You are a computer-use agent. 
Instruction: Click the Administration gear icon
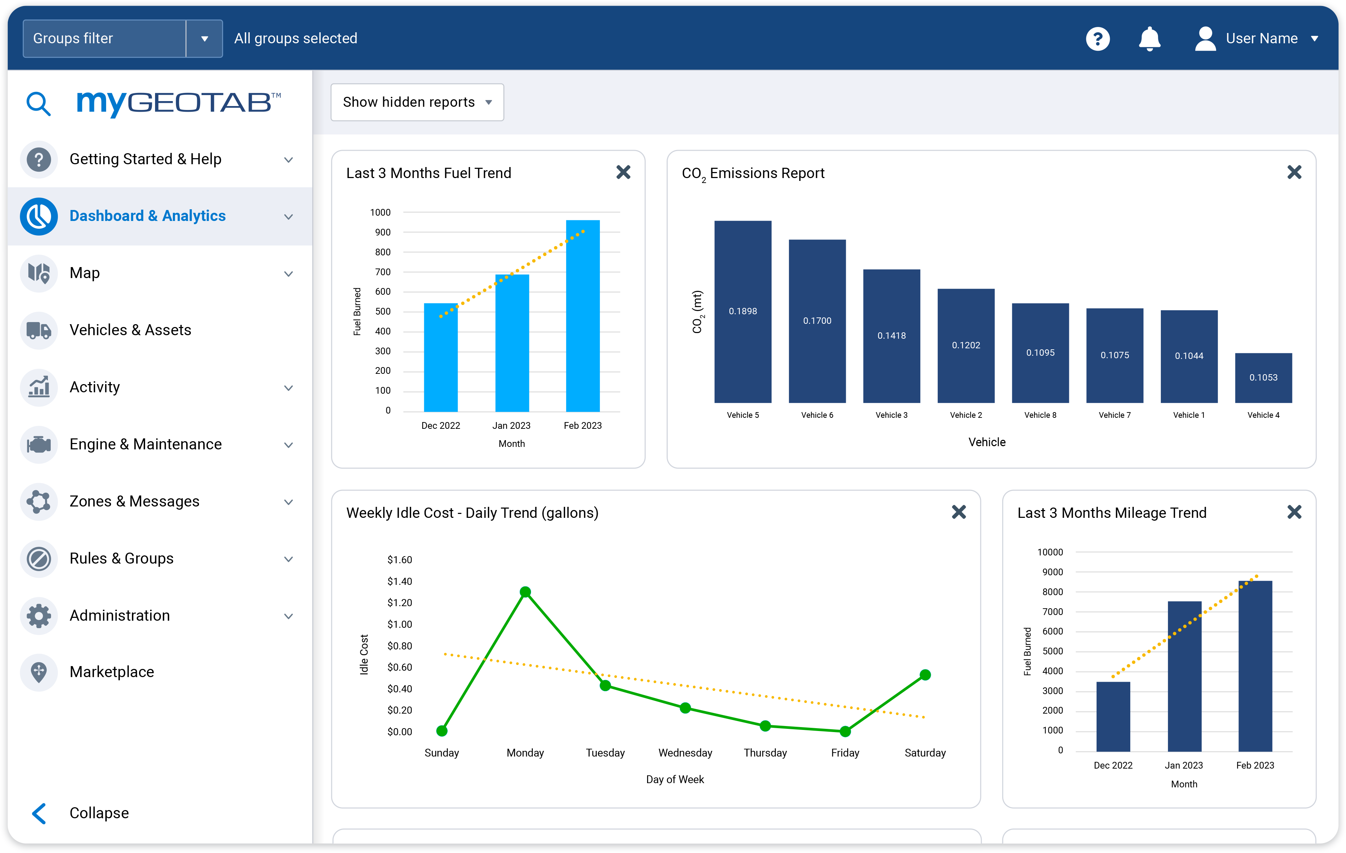tap(39, 615)
